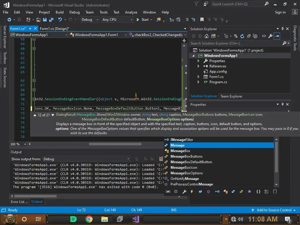Open Google Chrome from the taskbar
300x225 pixels.
89,219
